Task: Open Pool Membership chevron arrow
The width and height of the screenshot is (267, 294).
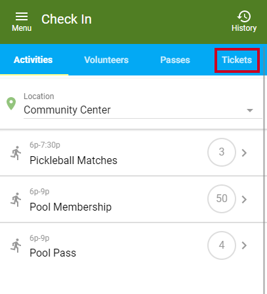Action: (x=244, y=199)
